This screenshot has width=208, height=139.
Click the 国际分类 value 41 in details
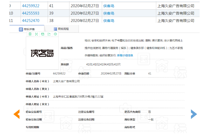150,74
